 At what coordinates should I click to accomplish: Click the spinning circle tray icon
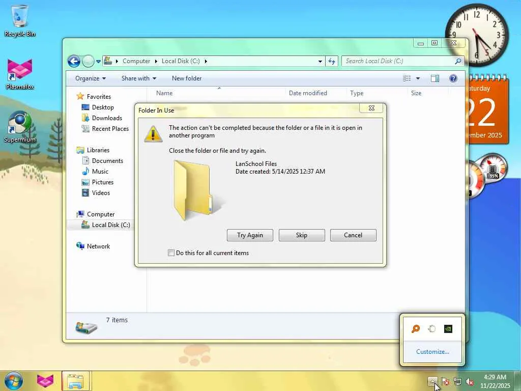(x=432, y=329)
